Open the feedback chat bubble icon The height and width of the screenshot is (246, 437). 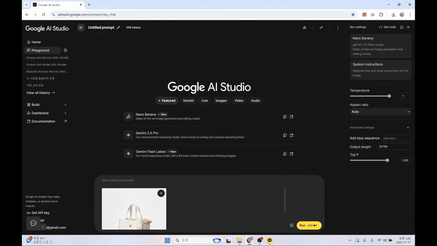(33, 223)
